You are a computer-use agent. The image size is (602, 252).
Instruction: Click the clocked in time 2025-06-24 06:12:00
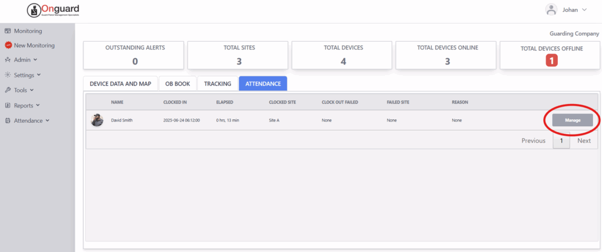coord(182,120)
